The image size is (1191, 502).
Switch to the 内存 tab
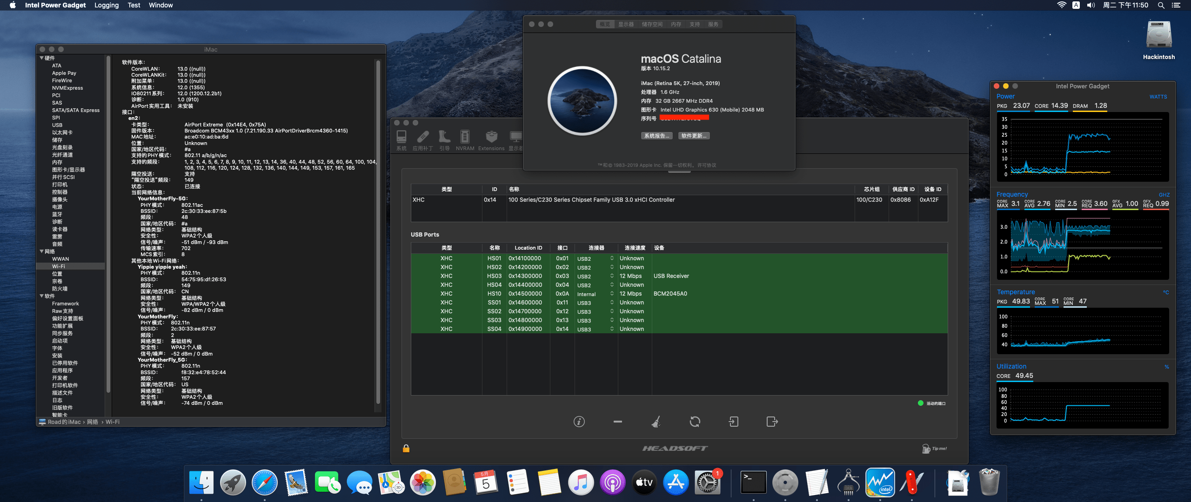tap(676, 24)
